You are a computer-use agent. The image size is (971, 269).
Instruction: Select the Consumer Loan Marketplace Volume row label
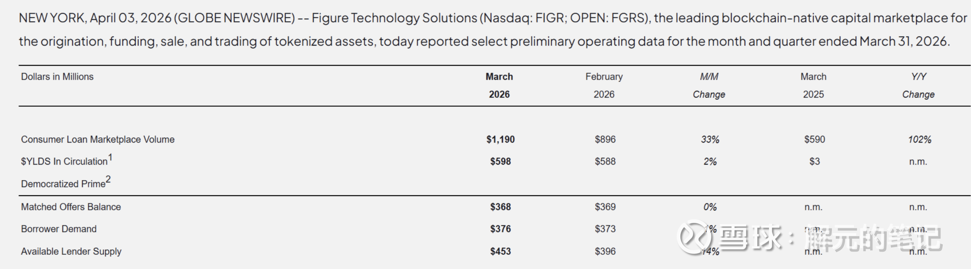[x=98, y=140]
